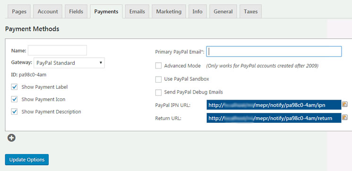Viewport: 352px width, 171px height.
Task: Open the Gateway dropdown showing PayPal Standard
Action: [69, 63]
